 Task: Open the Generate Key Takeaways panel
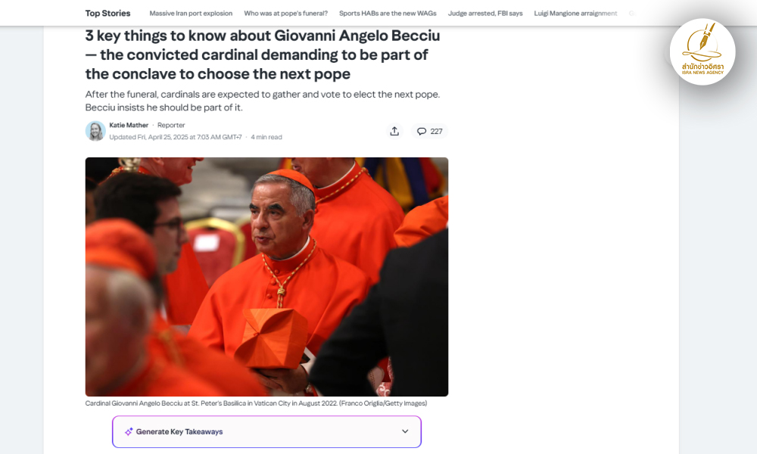(x=267, y=432)
